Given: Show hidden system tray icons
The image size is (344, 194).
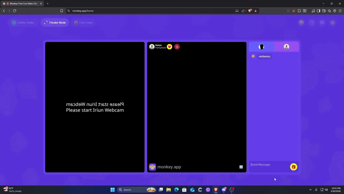Looking at the screenshot, I should click(310, 190).
